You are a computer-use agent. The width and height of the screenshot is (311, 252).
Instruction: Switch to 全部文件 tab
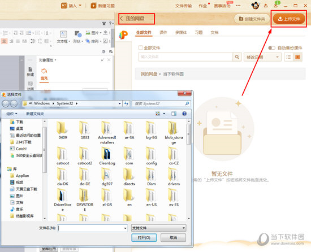pos(144,33)
